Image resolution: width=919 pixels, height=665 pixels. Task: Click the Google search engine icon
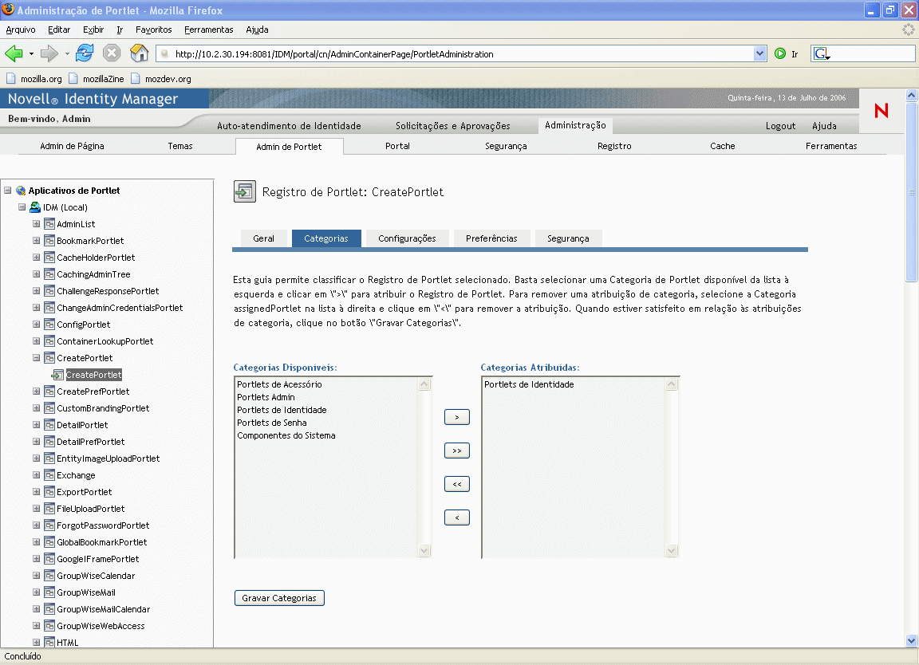(x=822, y=54)
